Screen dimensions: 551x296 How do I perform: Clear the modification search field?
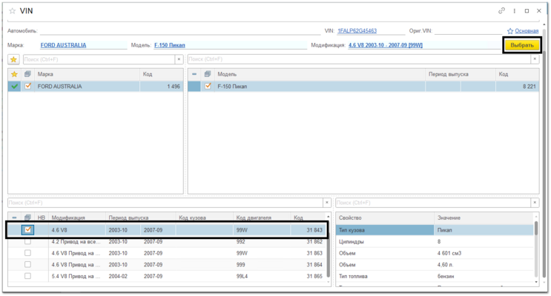pos(327,203)
